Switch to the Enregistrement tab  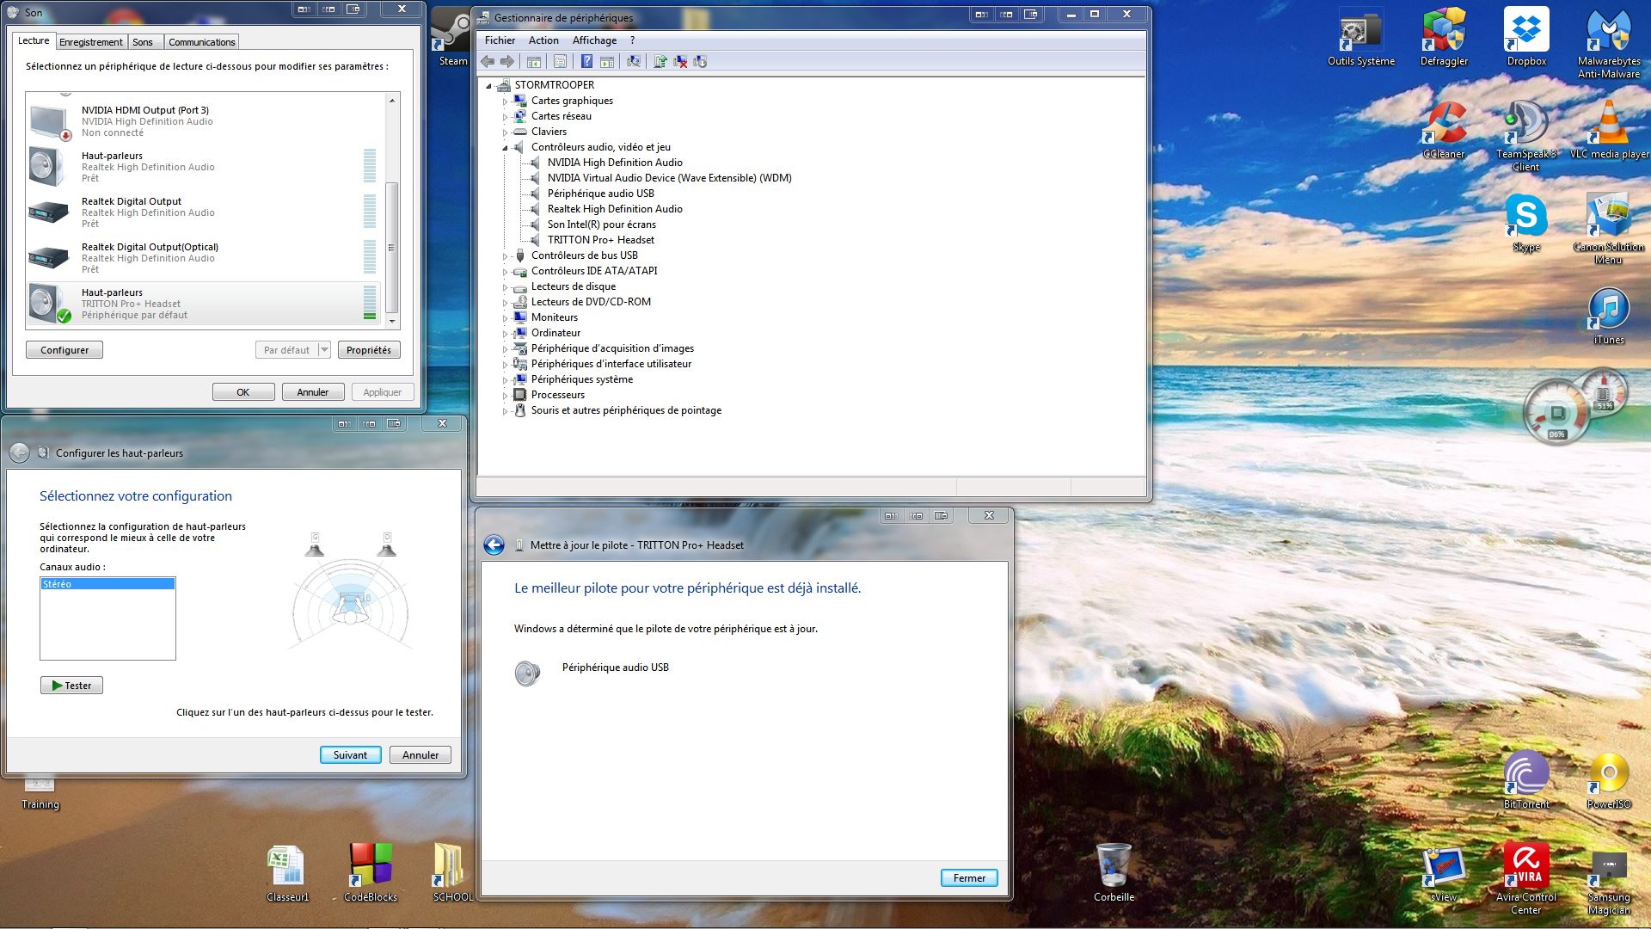(90, 42)
